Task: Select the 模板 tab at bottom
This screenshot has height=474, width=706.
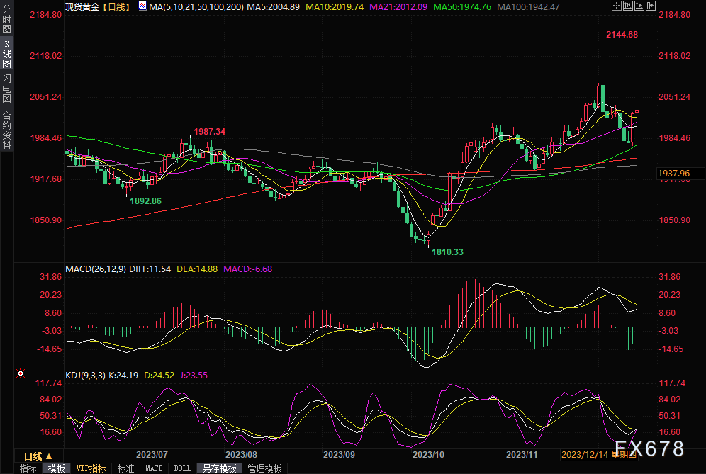Action: pos(56,468)
